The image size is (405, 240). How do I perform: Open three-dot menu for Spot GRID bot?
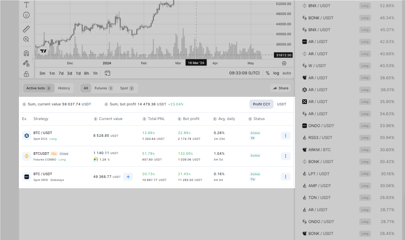285,177
